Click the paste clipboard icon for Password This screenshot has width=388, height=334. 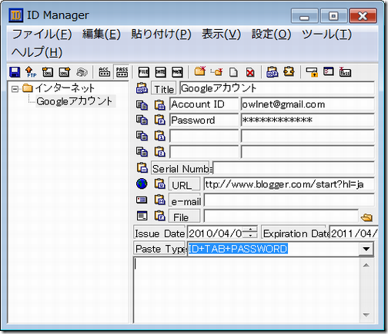pos(159,120)
